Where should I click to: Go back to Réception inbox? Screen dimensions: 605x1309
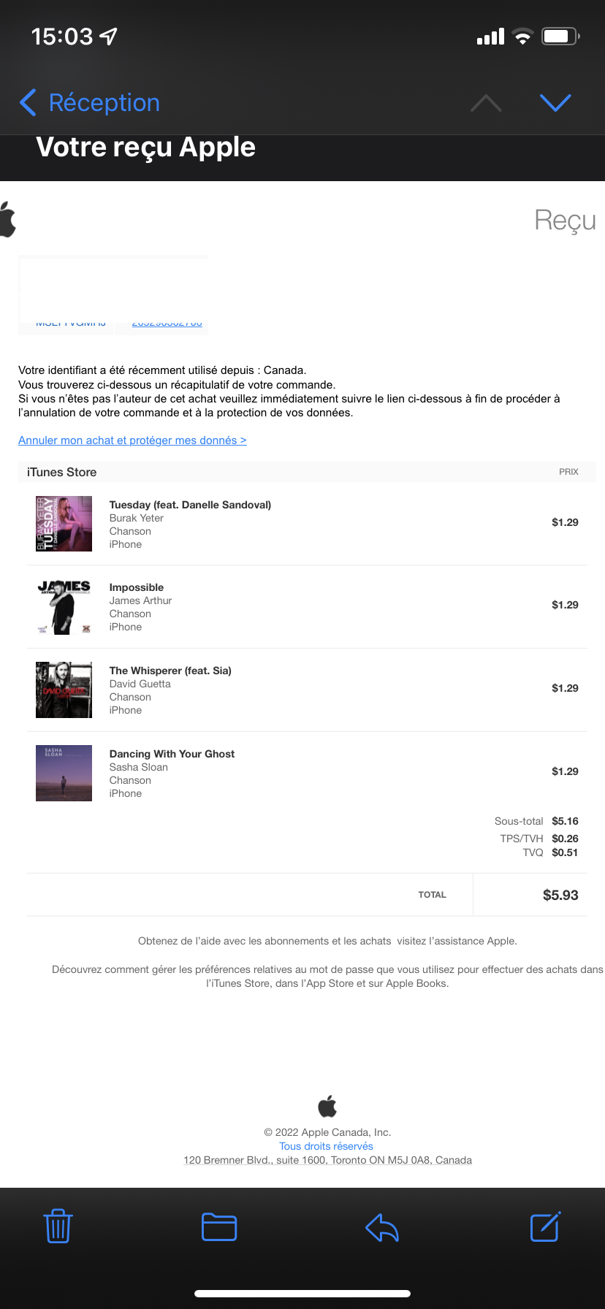[90, 103]
